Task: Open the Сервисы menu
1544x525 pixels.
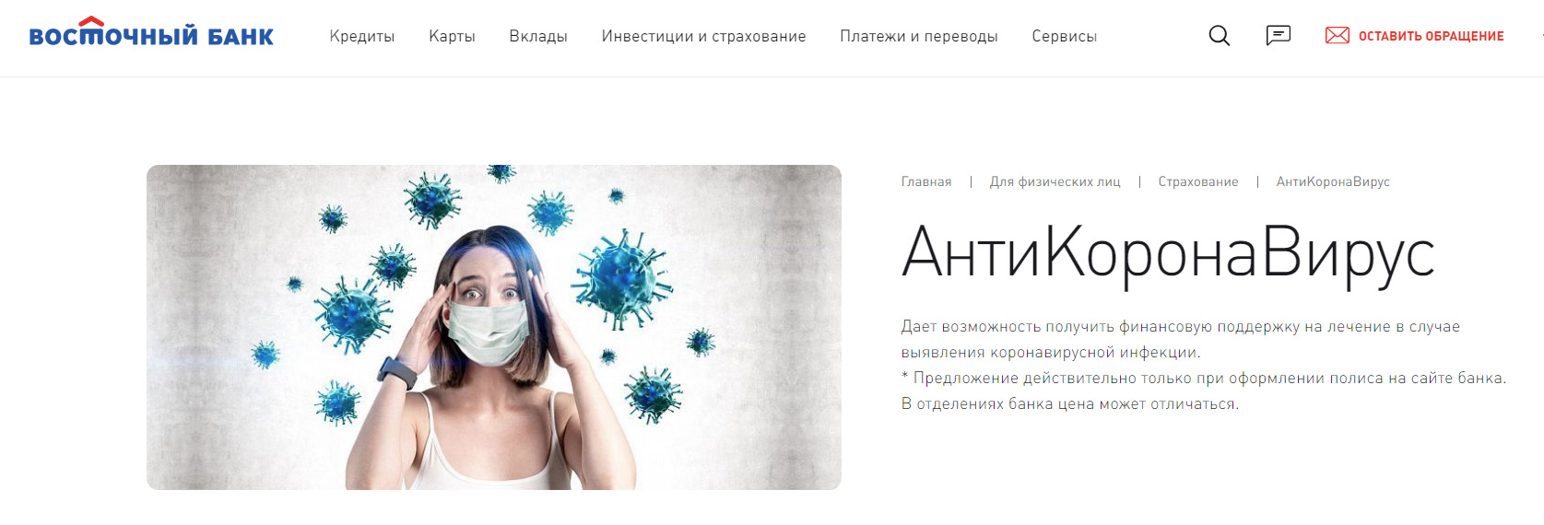Action: 1065,36
